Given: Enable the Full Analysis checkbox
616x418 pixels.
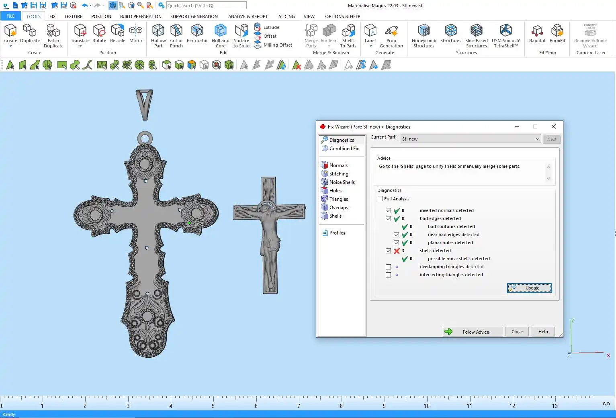Looking at the screenshot, I should click(x=380, y=199).
